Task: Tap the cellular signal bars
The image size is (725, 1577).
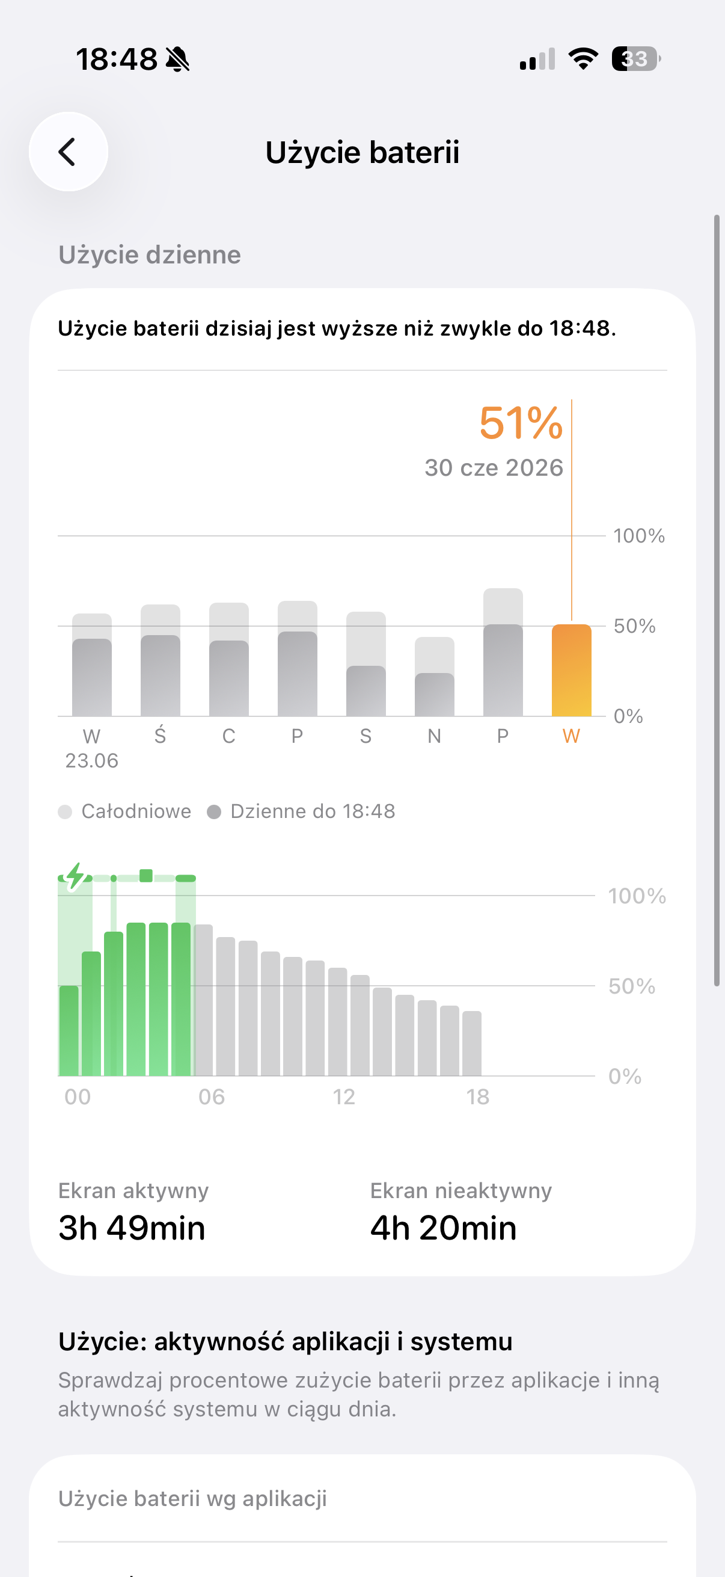Action: pos(537,59)
